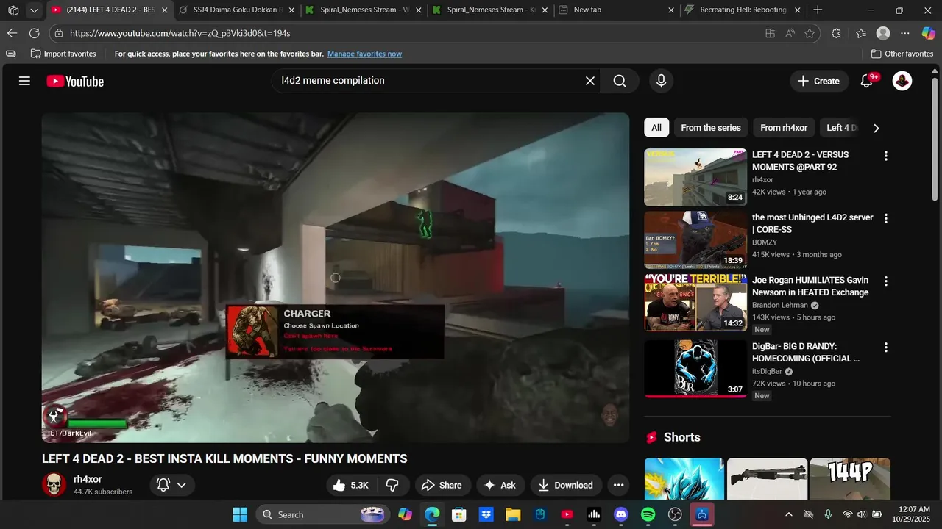The image size is (942, 529).
Task: Select the From the series chip
Action: tap(711, 128)
